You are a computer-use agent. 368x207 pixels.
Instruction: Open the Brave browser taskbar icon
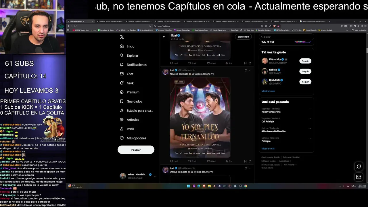click(x=204, y=186)
